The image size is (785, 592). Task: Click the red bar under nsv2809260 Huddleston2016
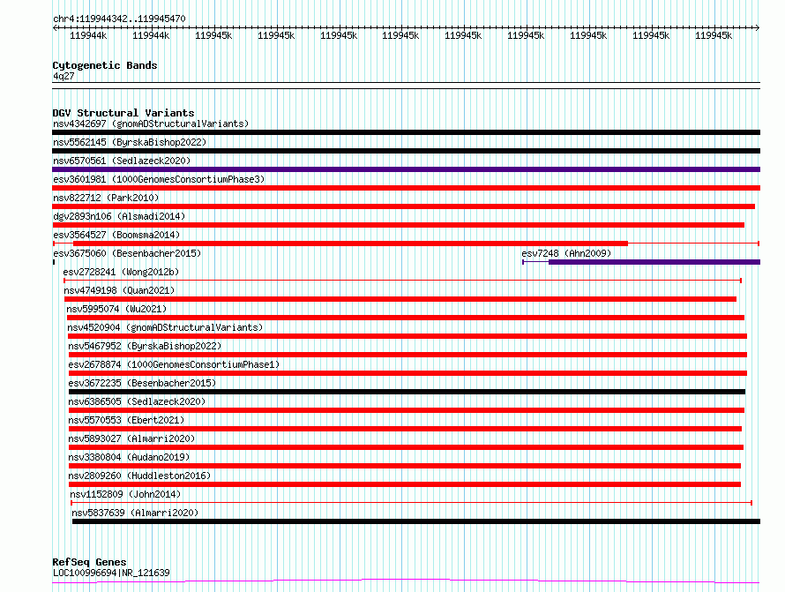[x=405, y=484]
